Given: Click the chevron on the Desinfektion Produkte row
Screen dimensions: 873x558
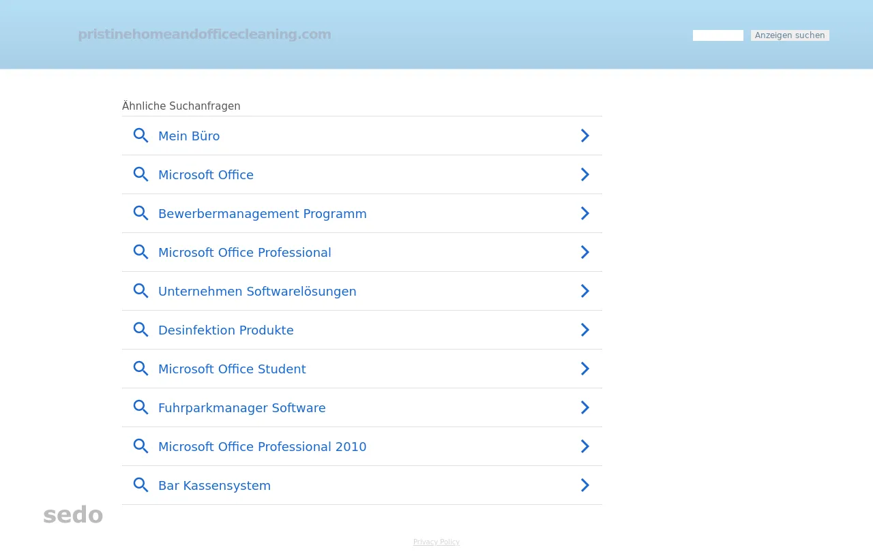Looking at the screenshot, I should (x=585, y=330).
